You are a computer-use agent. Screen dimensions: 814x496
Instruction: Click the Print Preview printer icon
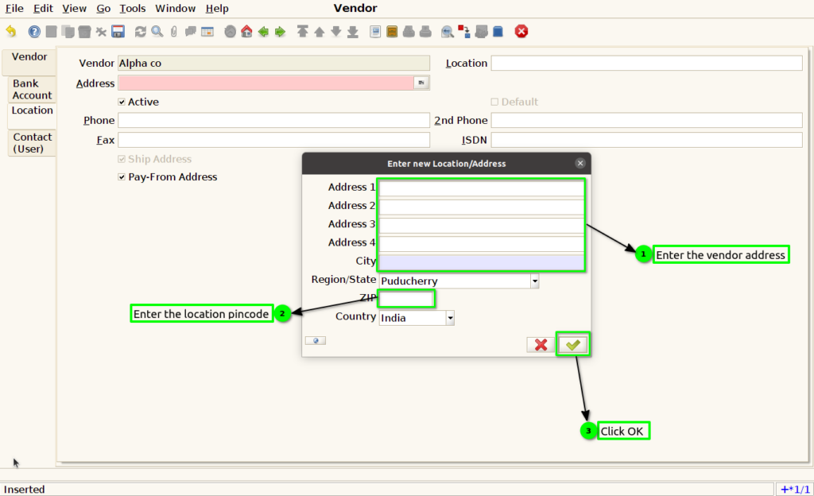coord(409,32)
